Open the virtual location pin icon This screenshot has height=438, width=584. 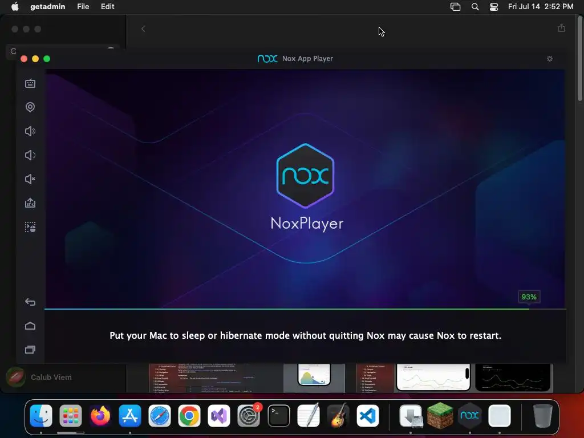point(30,107)
